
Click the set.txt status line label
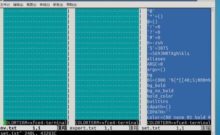[x=151, y=128]
